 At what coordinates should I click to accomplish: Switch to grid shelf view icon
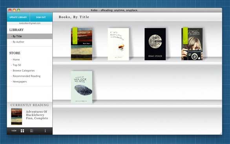tap(22, 131)
